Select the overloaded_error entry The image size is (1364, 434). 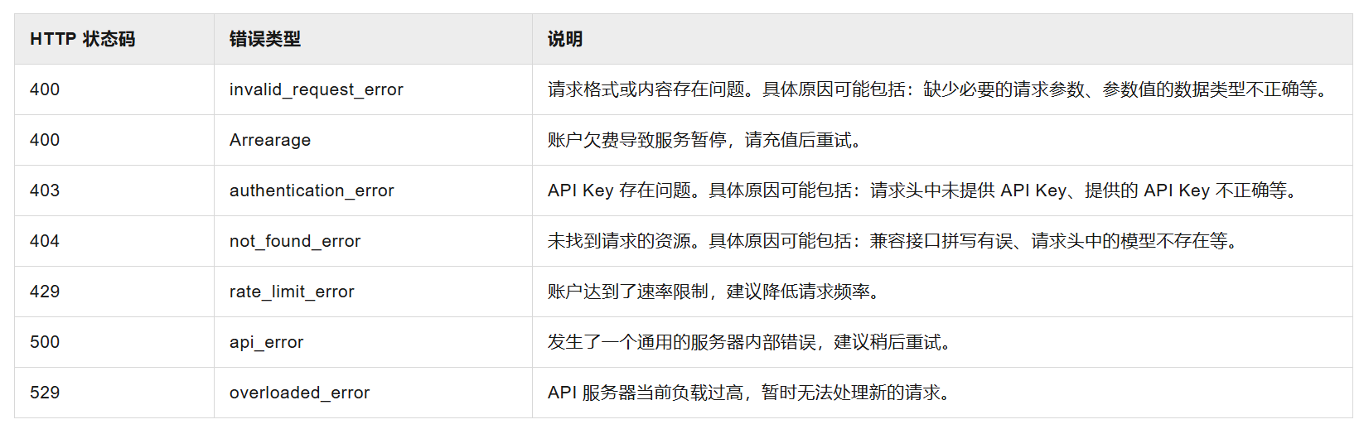pos(299,393)
